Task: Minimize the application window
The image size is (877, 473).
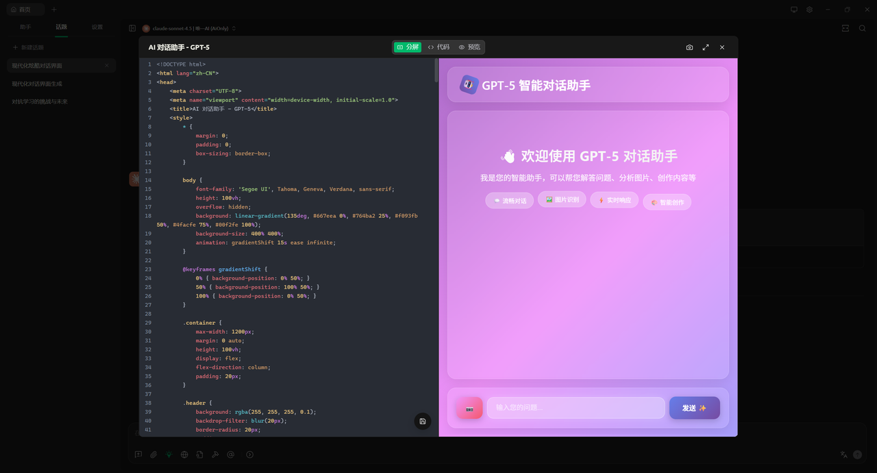Action: (x=828, y=10)
